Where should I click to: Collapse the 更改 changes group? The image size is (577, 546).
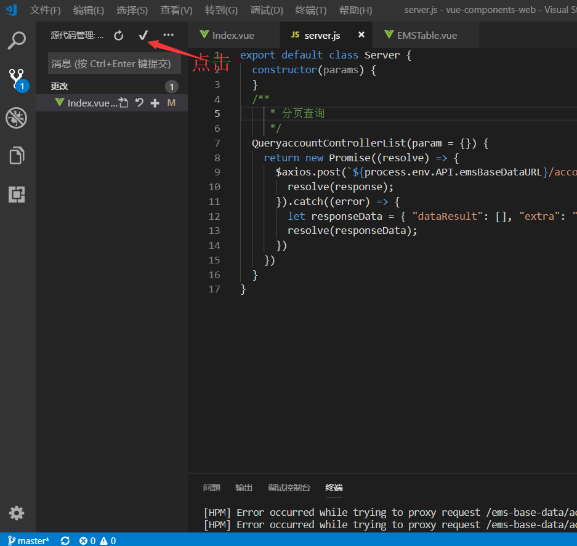click(x=59, y=86)
